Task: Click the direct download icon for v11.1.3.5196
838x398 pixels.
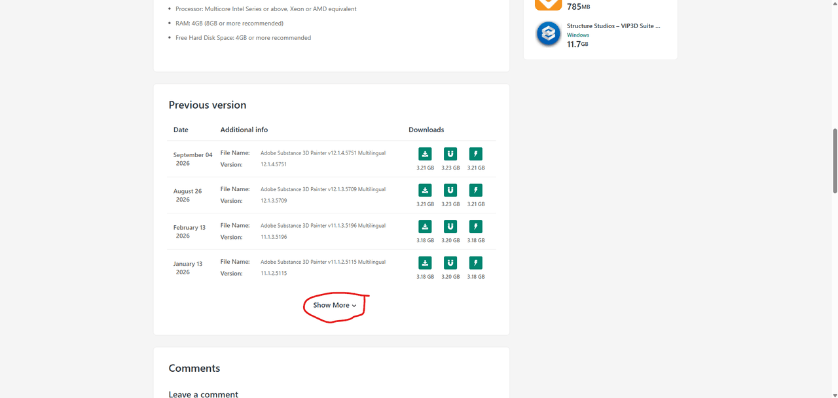Action: [x=425, y=226]
